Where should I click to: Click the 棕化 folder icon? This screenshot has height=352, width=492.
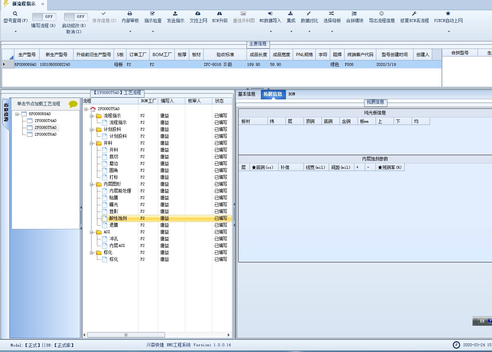coord(99,252)
